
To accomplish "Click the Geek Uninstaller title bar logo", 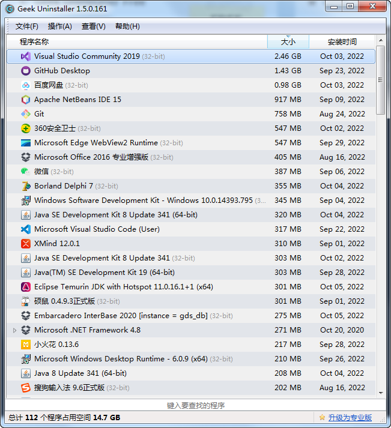I will (10, 9).
